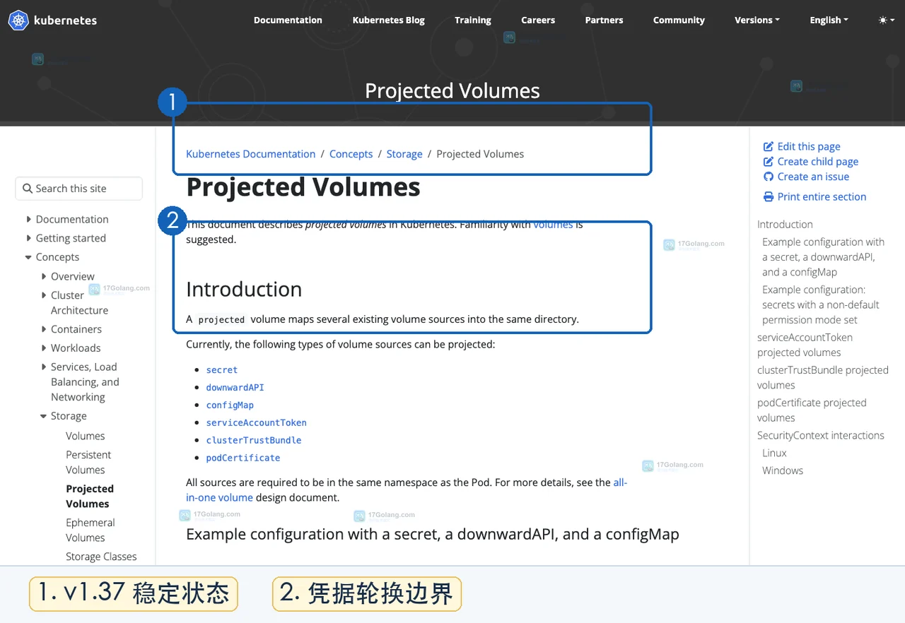
Task: Click the clusterTrustBundle volume source link
Action: [254, 440]
